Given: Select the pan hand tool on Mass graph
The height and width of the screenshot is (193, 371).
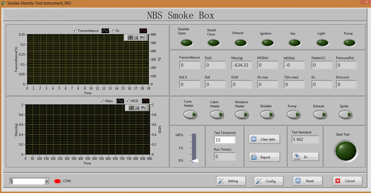Looking at the screenshot, I should pyautogui.click(x=143, y=108).
